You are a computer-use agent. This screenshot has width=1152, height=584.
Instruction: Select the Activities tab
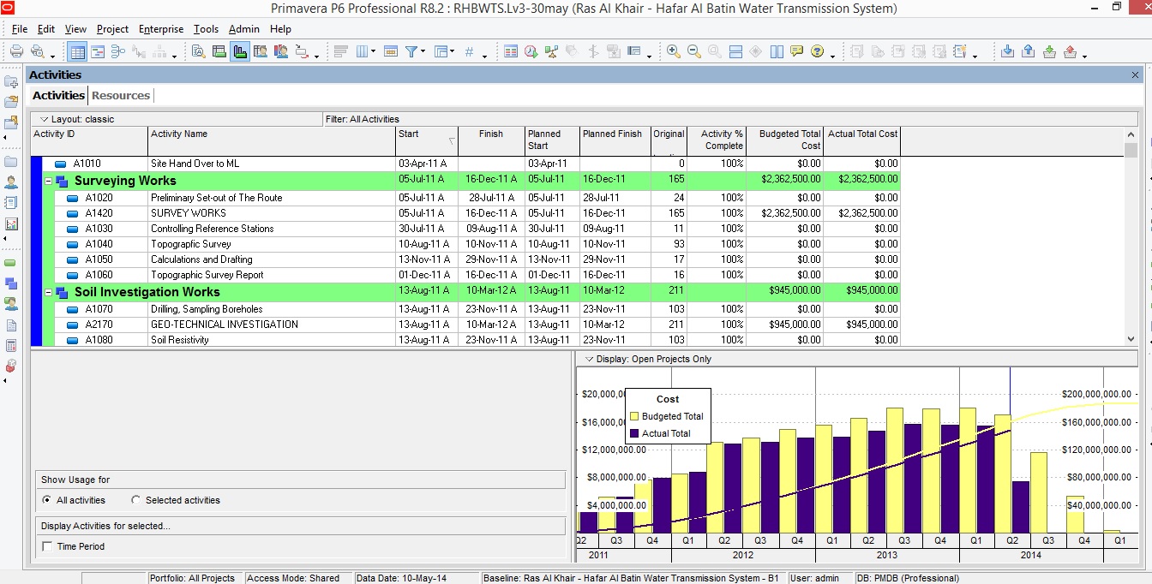59,95
